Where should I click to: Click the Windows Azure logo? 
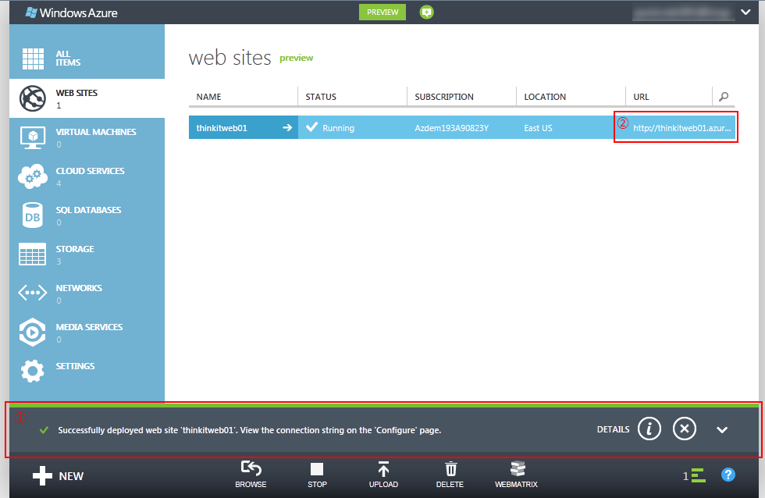pyautogui.click(x=72, y=12)
